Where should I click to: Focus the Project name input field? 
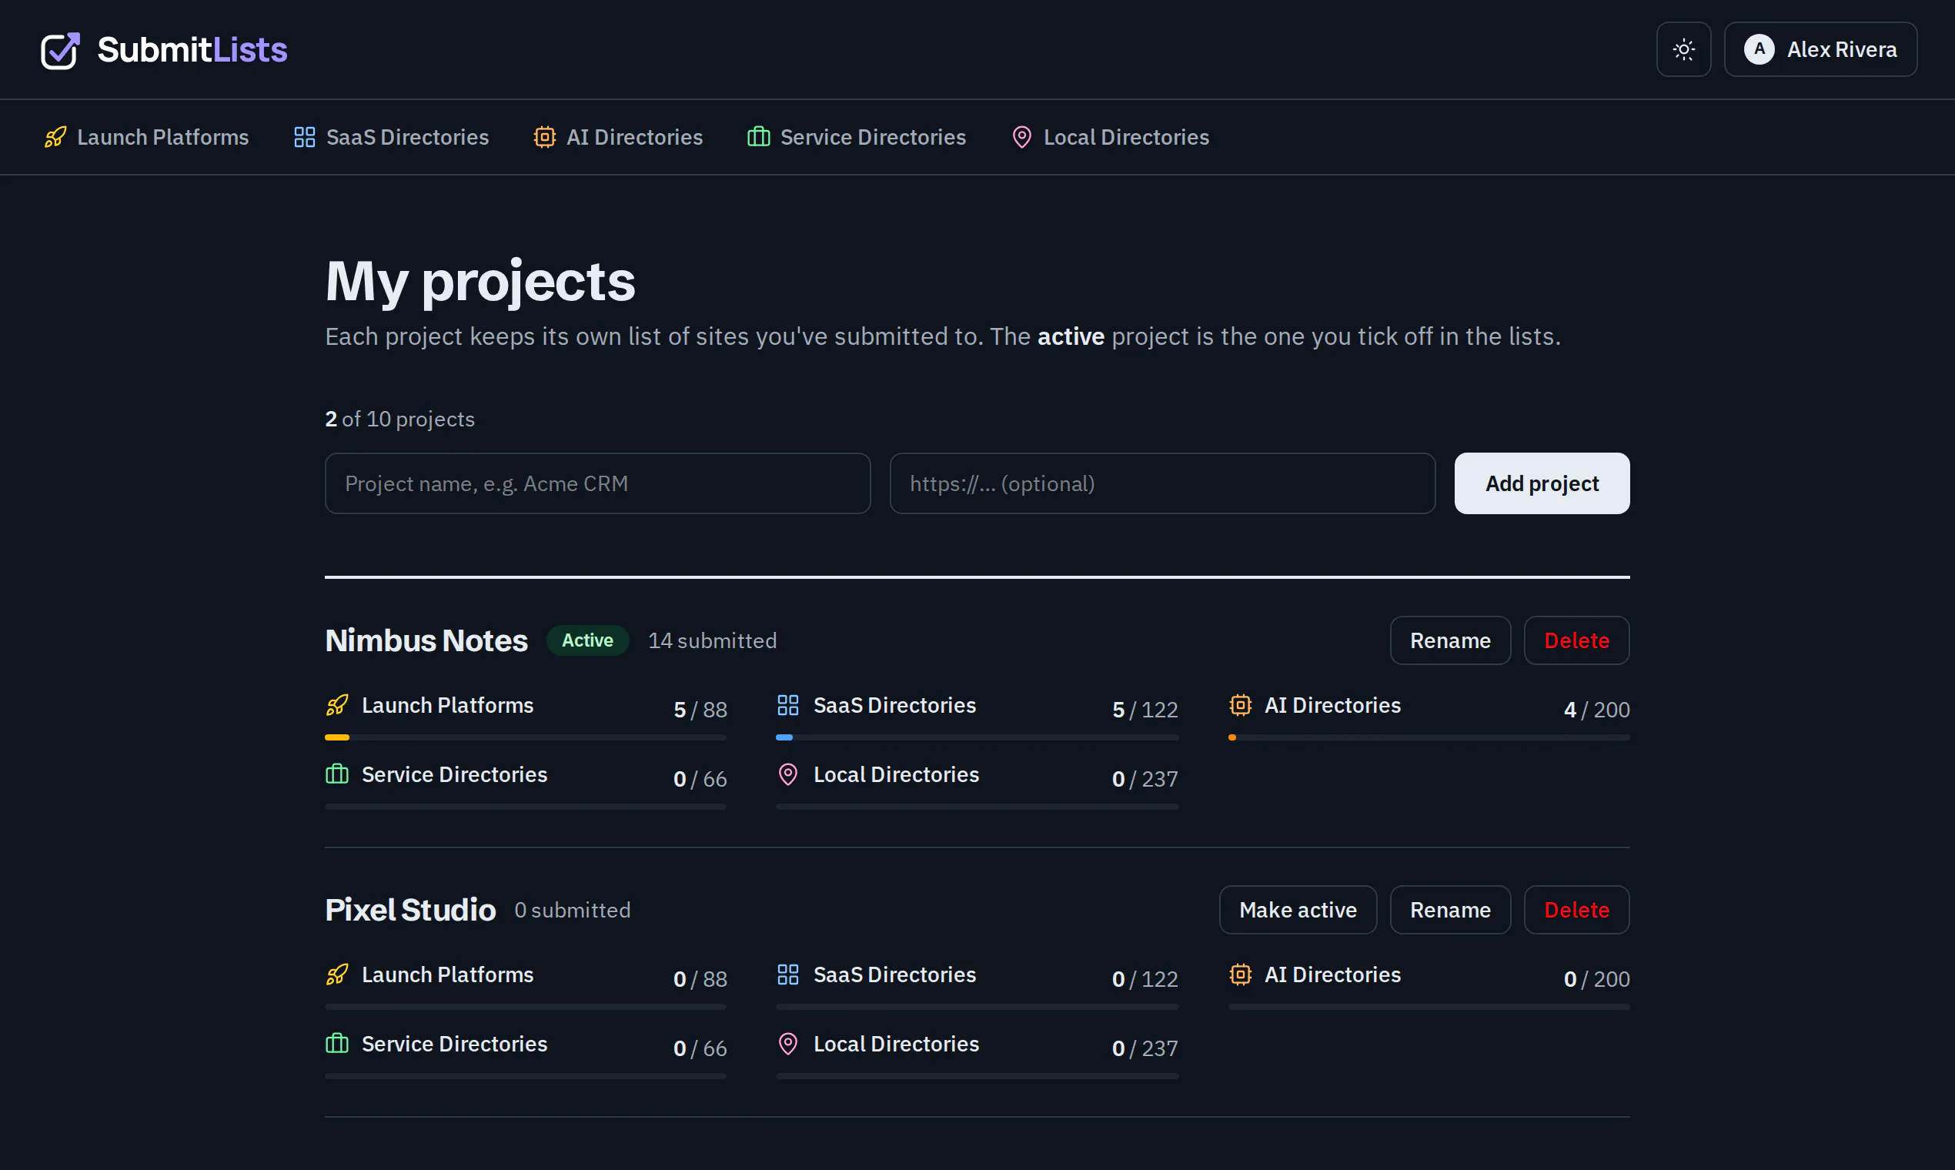[x=597, y=483]
